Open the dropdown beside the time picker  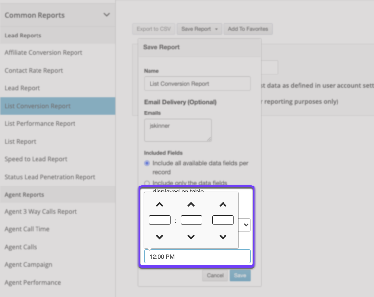pyautogui.click(x=245, y=225)
